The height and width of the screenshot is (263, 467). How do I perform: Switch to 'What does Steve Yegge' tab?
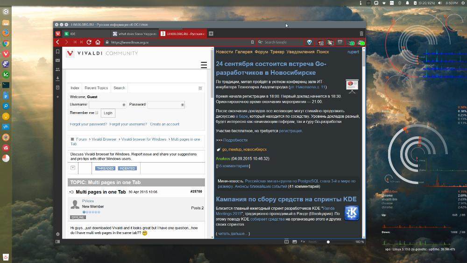pyautogui.click(x=134, y=34)
